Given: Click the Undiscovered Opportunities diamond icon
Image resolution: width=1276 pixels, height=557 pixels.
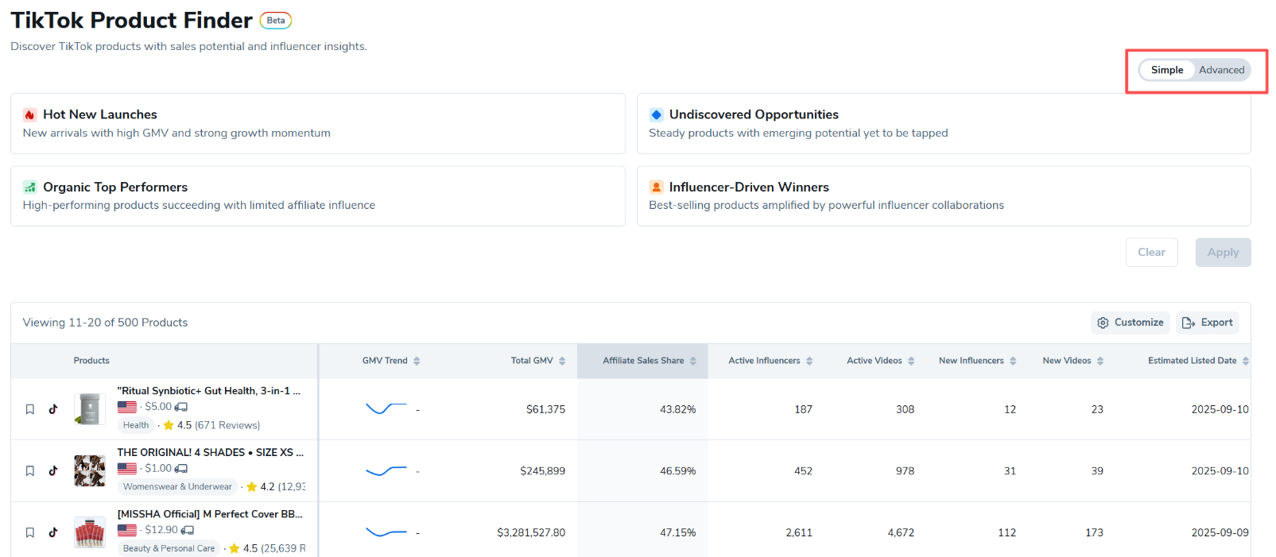Looking at the screenshot, I should pyautogui.click(x=656, y=114).
